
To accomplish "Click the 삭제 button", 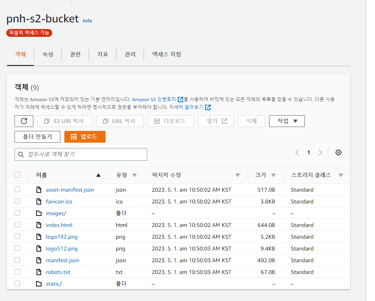I will pos(251,121).
